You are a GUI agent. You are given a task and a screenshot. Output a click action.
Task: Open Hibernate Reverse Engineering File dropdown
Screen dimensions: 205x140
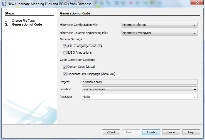point(159,33)
